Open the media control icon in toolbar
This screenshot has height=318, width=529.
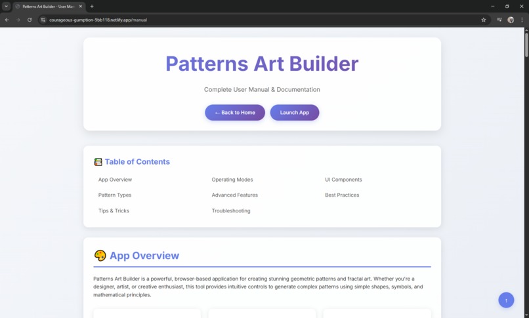point(499,20)
